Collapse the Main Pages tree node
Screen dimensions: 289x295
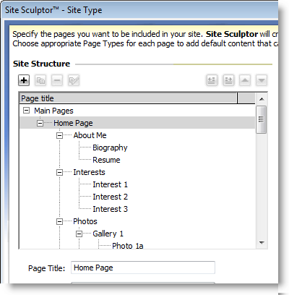(x=26, y=111)
